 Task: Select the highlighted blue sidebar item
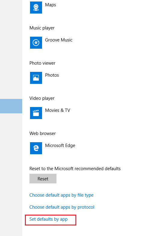pyautogui.click(x=11, y=106)
